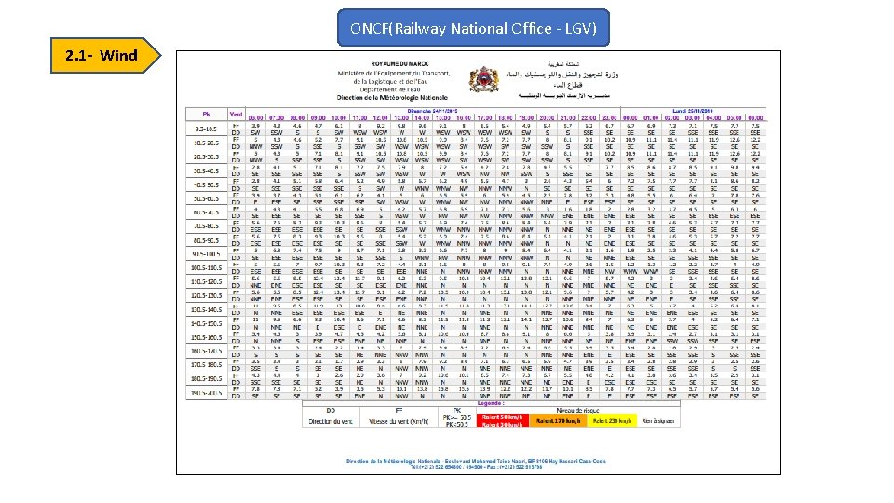Click the Legende title above the legend
894x503 pixels.
click(491, 403)
